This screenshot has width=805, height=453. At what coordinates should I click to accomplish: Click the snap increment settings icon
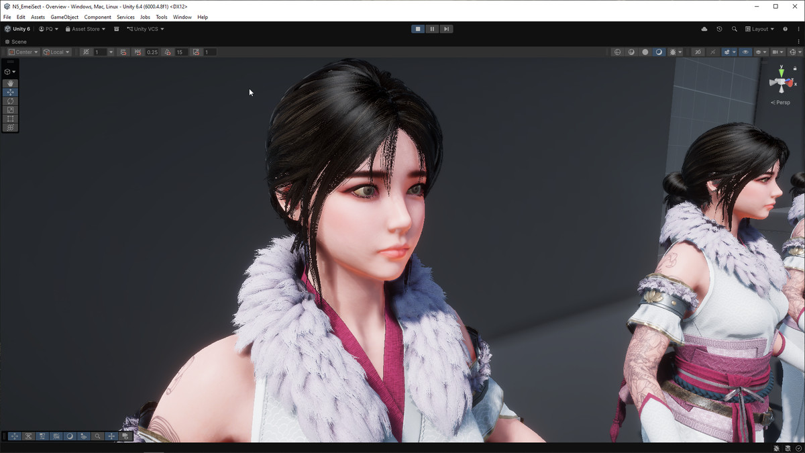coord(123,52)
